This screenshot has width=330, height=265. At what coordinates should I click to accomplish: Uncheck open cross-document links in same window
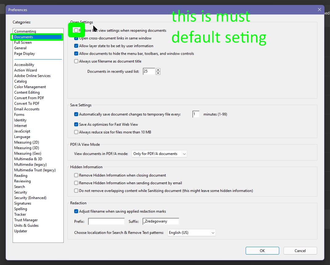76,38
